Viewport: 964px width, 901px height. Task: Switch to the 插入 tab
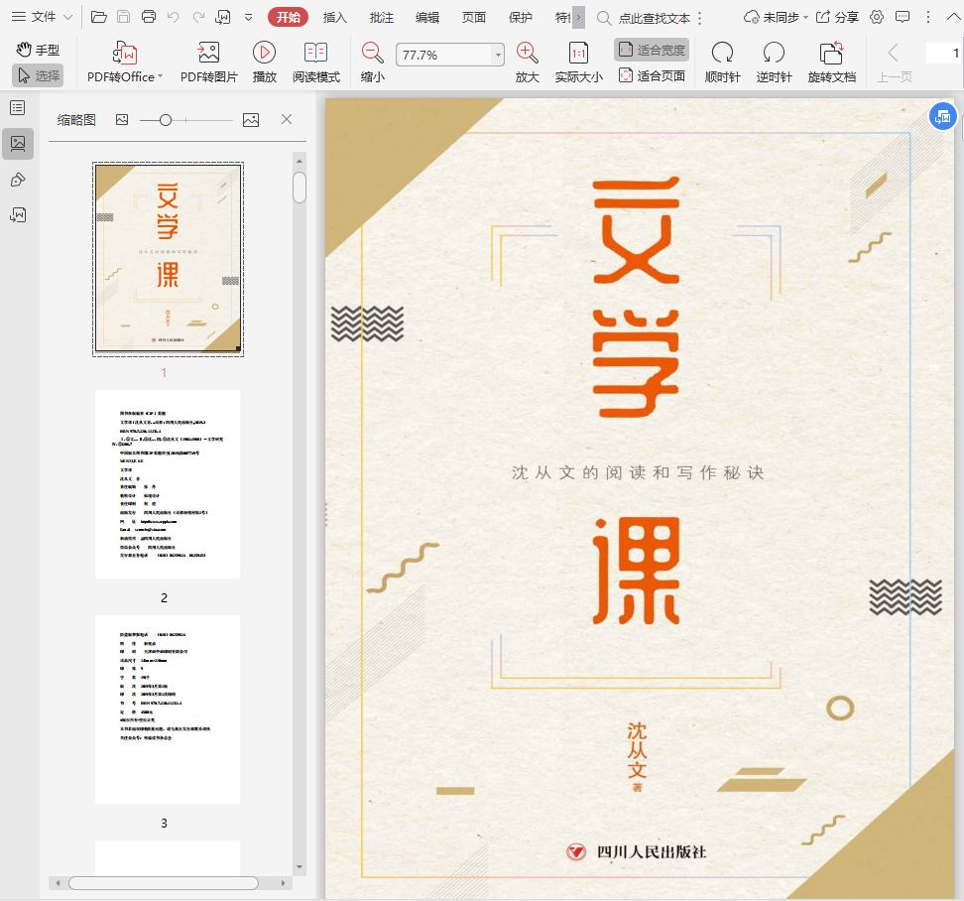pos(335,17)
